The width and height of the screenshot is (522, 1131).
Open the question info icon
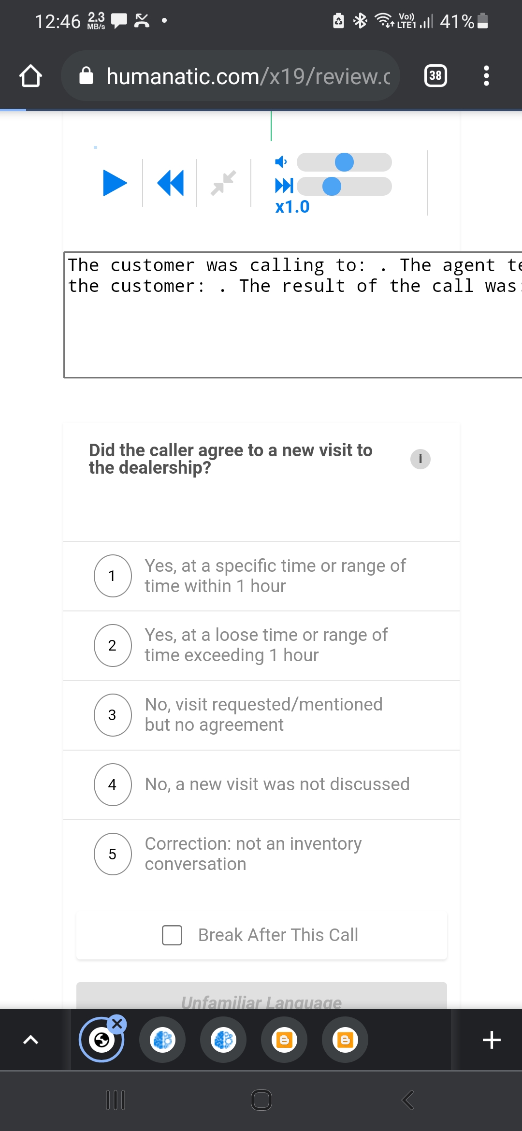[x=420, y=459]
